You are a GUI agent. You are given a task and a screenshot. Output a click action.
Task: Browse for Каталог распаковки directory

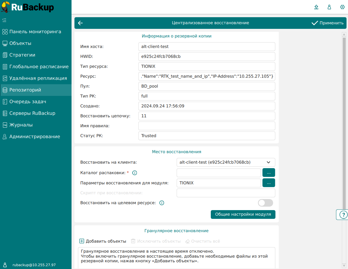(x=269, y=173)
